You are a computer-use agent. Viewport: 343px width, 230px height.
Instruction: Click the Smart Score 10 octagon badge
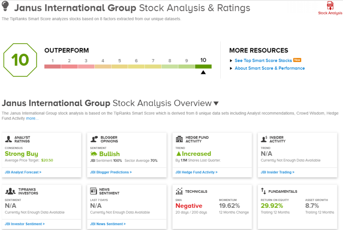coord(20,60)
